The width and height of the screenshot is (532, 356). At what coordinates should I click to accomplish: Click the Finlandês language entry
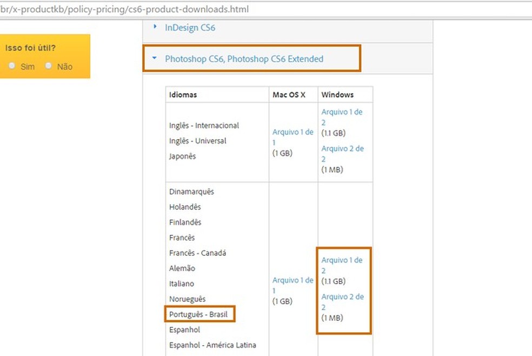coord(185,222)
